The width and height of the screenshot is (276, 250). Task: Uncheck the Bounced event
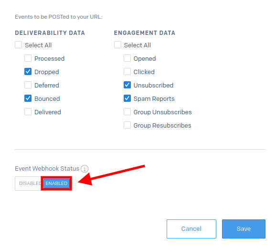click(x=28, y=98)
